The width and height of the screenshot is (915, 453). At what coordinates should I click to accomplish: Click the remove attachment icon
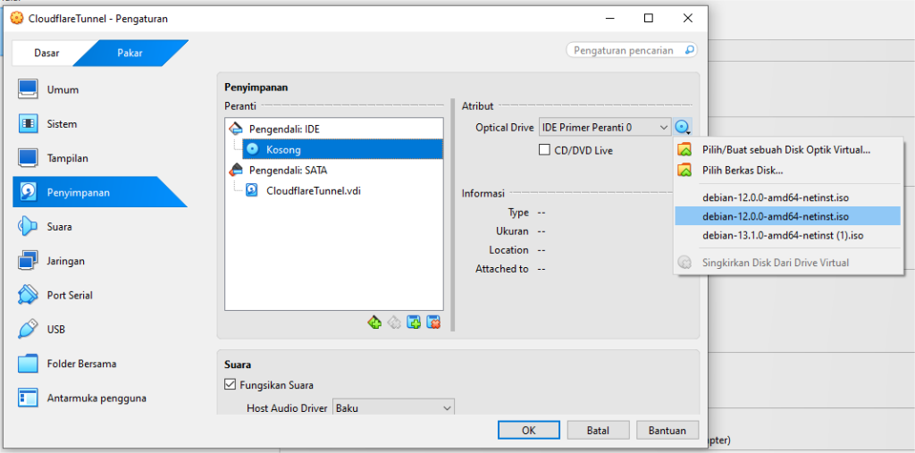433,323
